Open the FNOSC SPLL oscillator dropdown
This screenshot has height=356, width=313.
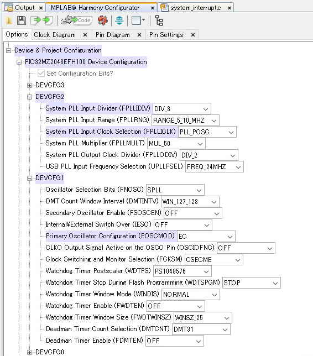click(x=175, y=190)
